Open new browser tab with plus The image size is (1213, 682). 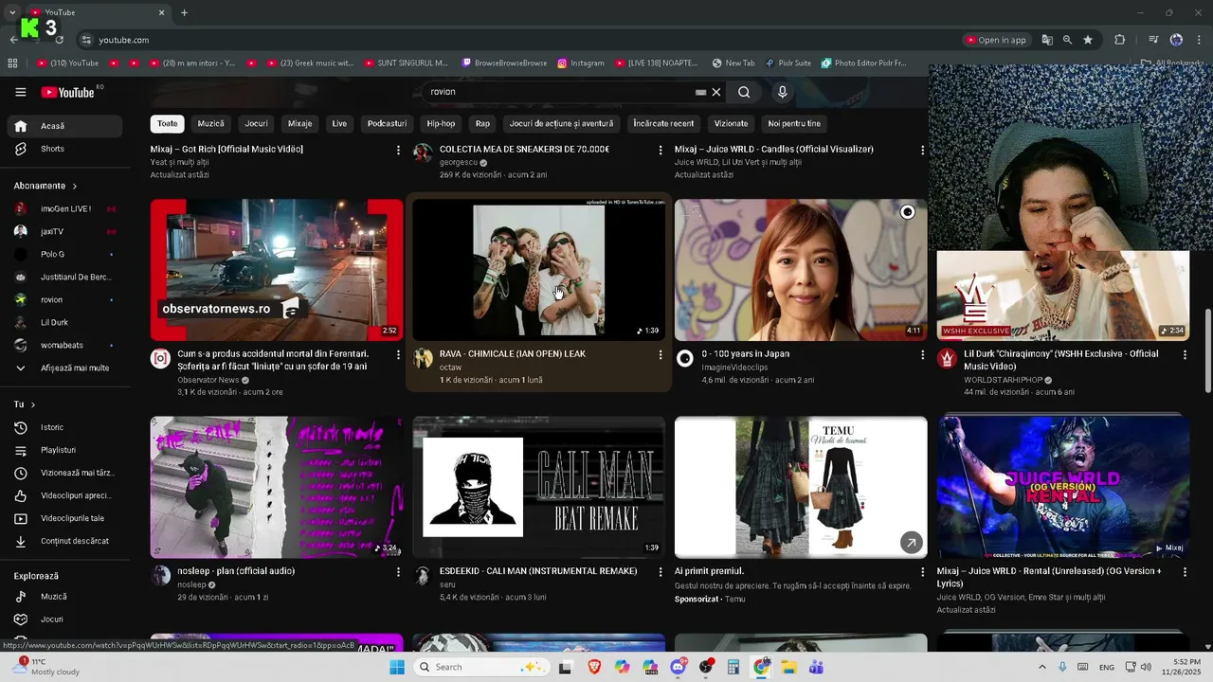[184, 12]
